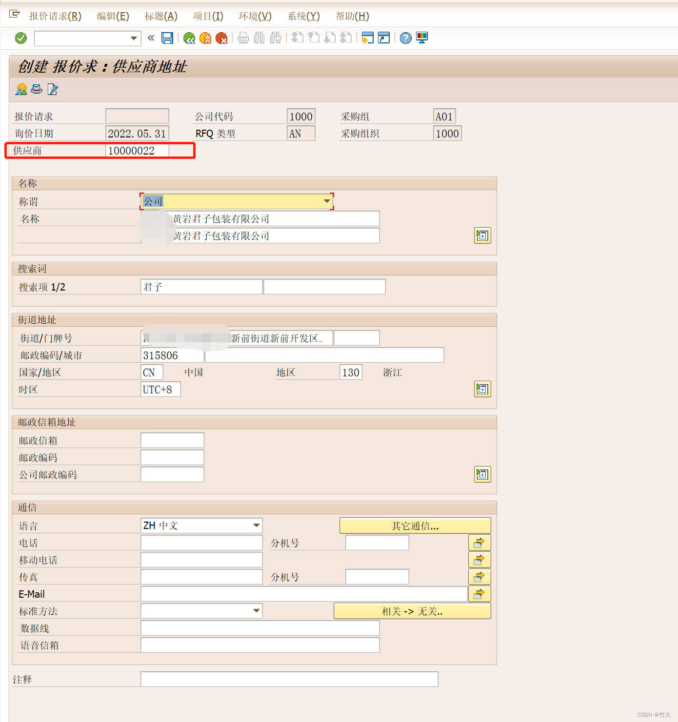Click the second empty 搜索项 field
The image size is (678, 722).
pos(324,287)
